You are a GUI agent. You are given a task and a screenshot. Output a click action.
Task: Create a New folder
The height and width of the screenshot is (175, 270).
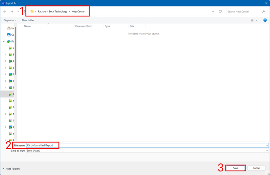pos(28,20)
